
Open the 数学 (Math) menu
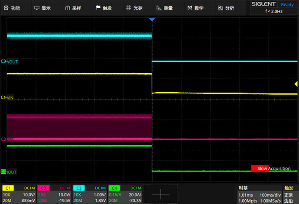click(x=200, y=8)
